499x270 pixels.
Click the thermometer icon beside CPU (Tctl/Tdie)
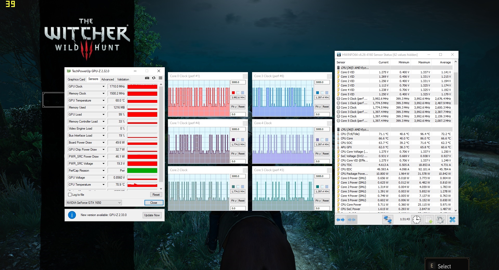(x=338, y=134)
